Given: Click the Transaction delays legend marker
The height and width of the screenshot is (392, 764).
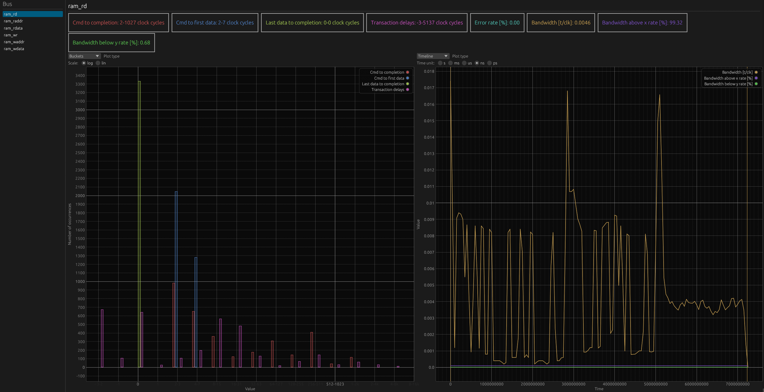Looking at the screenshot, I should tap(407, 89).
